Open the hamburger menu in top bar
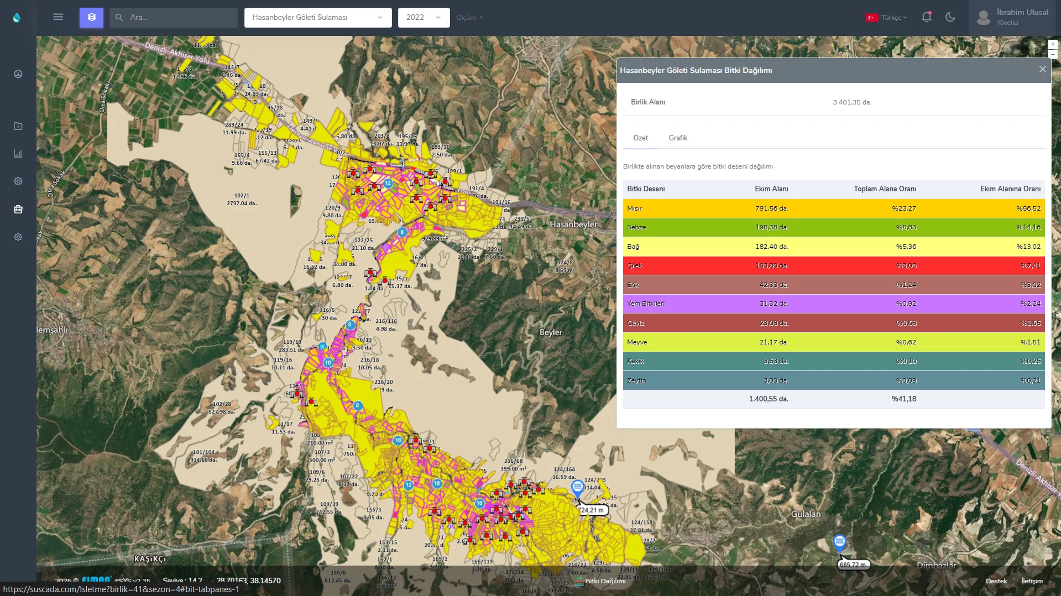This screenshot has height=596, width=1061. coord(58,17)
